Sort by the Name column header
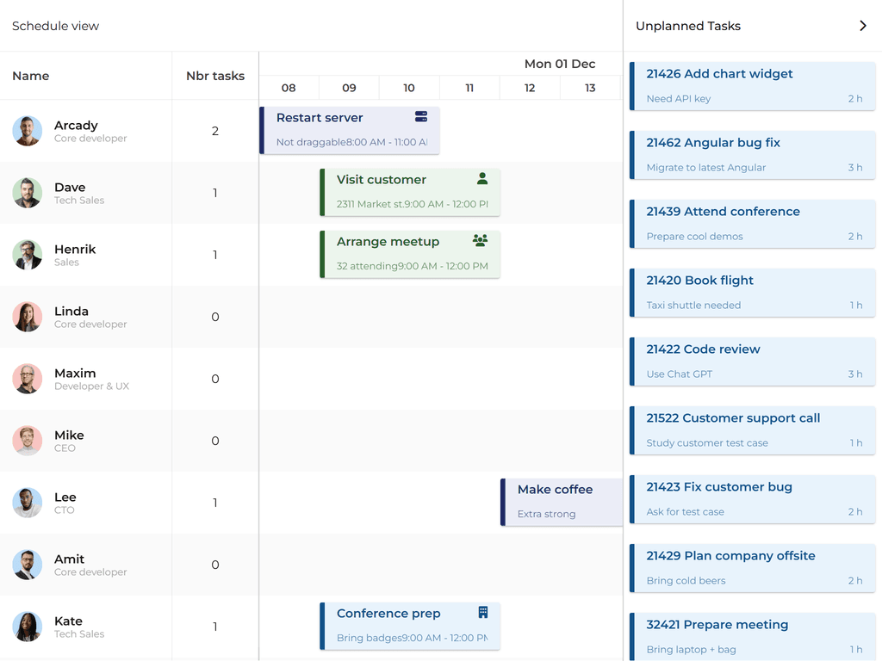Screen dimensions: 882x661 pyautogui.click(x=31, y=76)
